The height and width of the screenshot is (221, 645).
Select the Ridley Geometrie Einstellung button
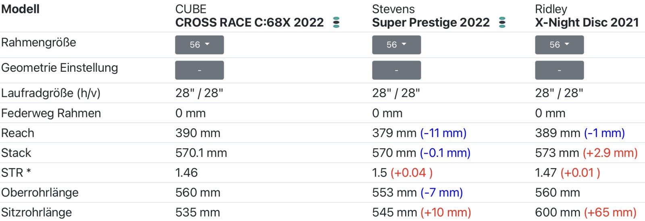point(559,70)
